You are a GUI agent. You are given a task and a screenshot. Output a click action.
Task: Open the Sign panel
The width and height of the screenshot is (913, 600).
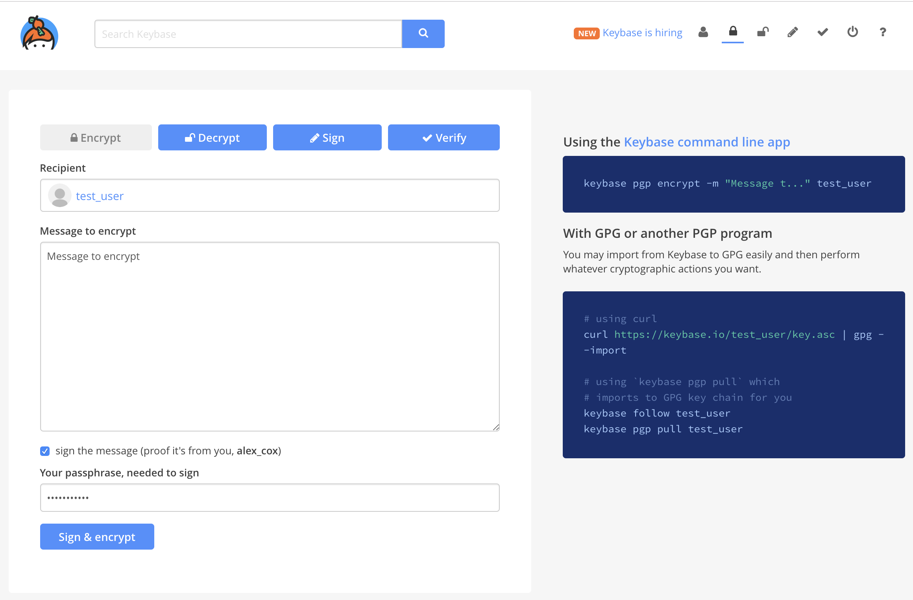click(327, 137)
